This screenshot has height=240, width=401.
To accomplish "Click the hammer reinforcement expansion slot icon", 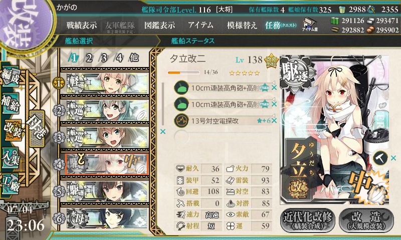I will pos(380,158).
